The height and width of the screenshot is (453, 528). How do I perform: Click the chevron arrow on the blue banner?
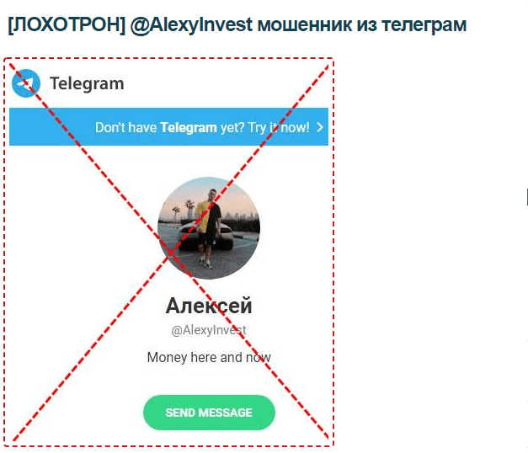[320, 127]
